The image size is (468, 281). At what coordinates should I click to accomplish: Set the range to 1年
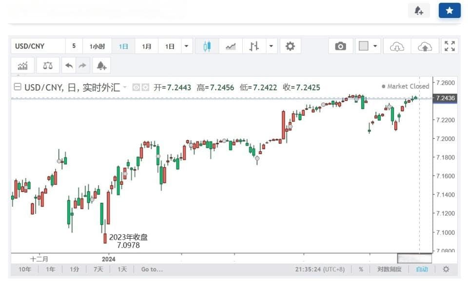(50, 269)
